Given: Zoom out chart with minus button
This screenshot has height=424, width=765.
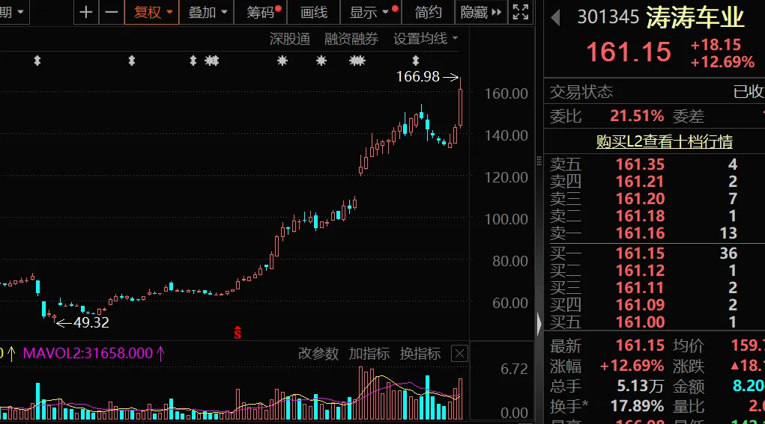Looking at the screenshot, I should click(111, 12).
